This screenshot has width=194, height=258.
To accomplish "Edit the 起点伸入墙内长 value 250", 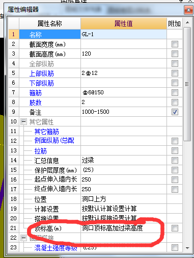I will (124, 179).
